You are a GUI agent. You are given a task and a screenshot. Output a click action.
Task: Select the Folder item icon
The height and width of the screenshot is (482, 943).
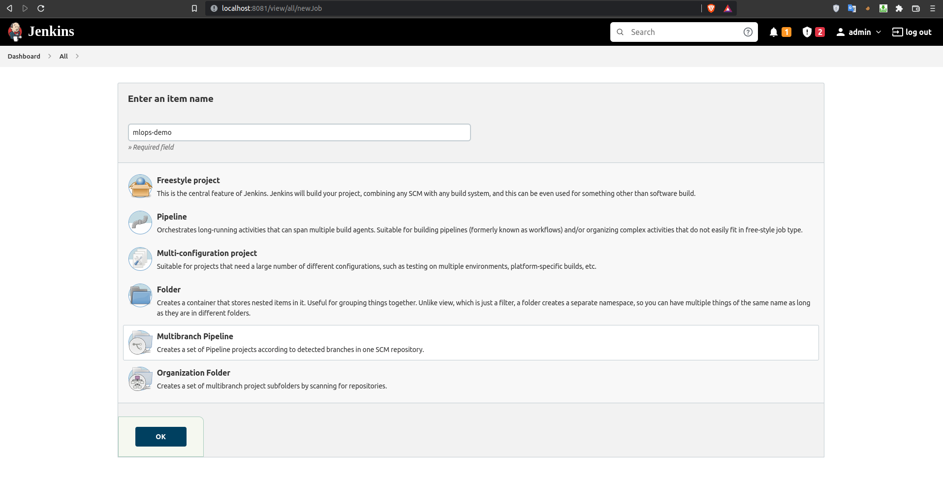point(140,295)
